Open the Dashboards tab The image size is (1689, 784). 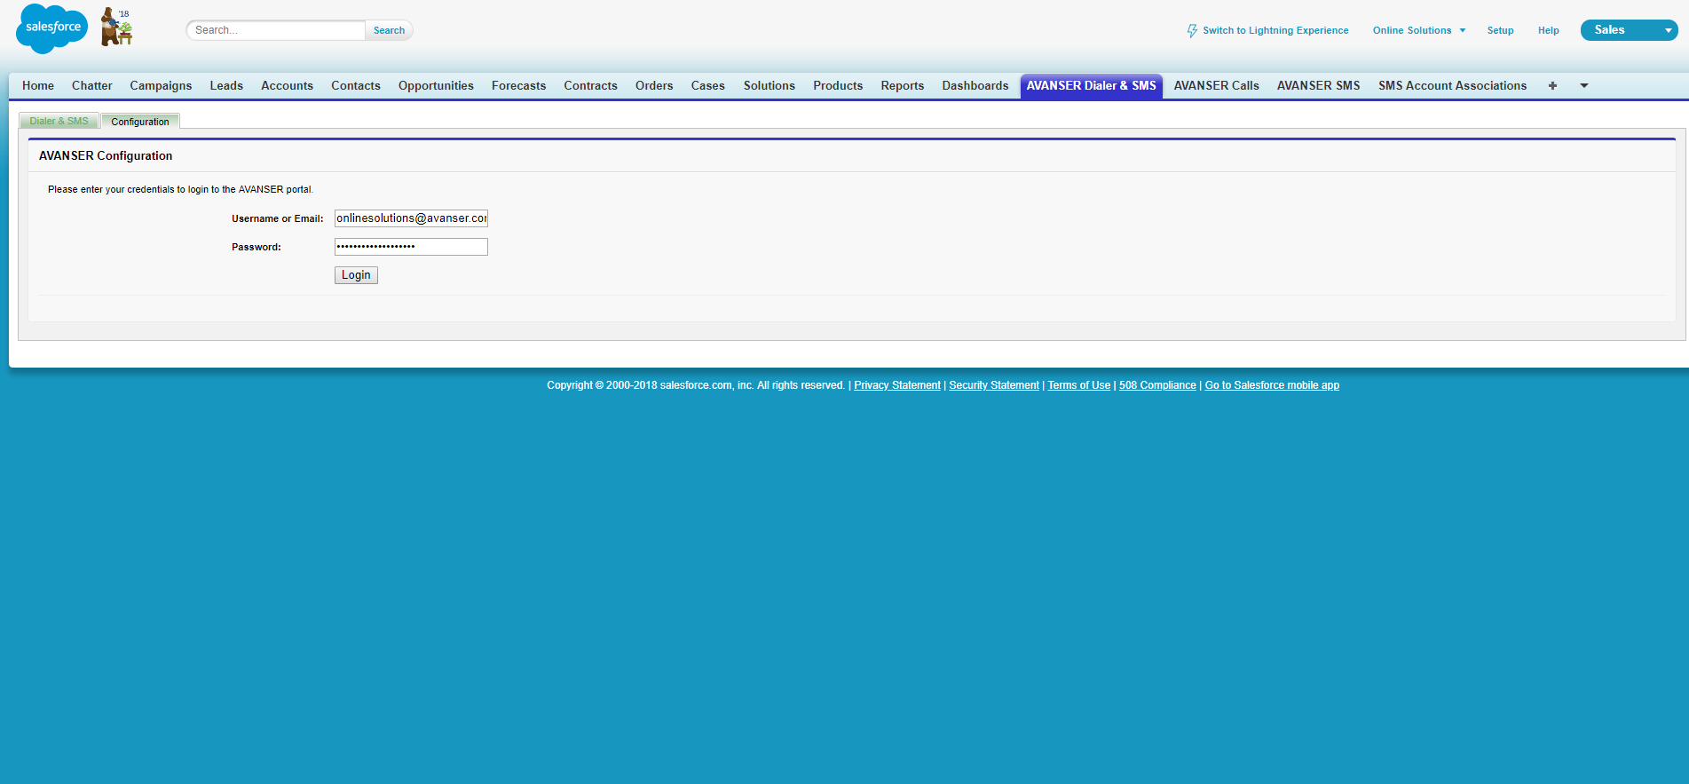tap(975, 86)
